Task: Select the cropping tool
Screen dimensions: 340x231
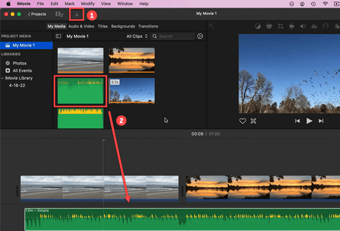Action: click(x=280, y=26)
